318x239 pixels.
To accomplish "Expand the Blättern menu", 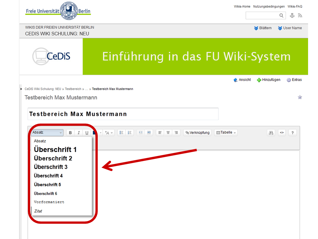I will (x=263, y=28).
